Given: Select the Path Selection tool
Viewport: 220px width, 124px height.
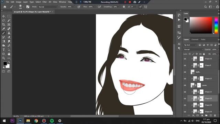Looking at the screenshot, I should [x=9, y=50].
